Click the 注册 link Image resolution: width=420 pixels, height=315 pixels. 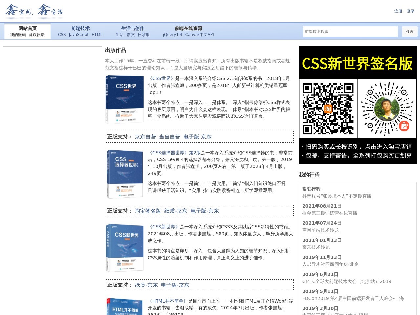click(398, 11)
